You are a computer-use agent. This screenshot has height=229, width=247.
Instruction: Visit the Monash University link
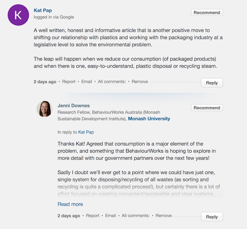point(149,119)
